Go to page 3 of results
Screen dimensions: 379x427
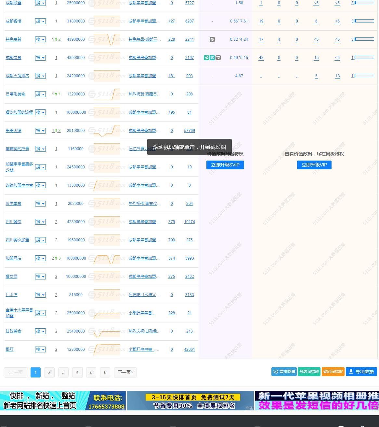click(63, 372)
